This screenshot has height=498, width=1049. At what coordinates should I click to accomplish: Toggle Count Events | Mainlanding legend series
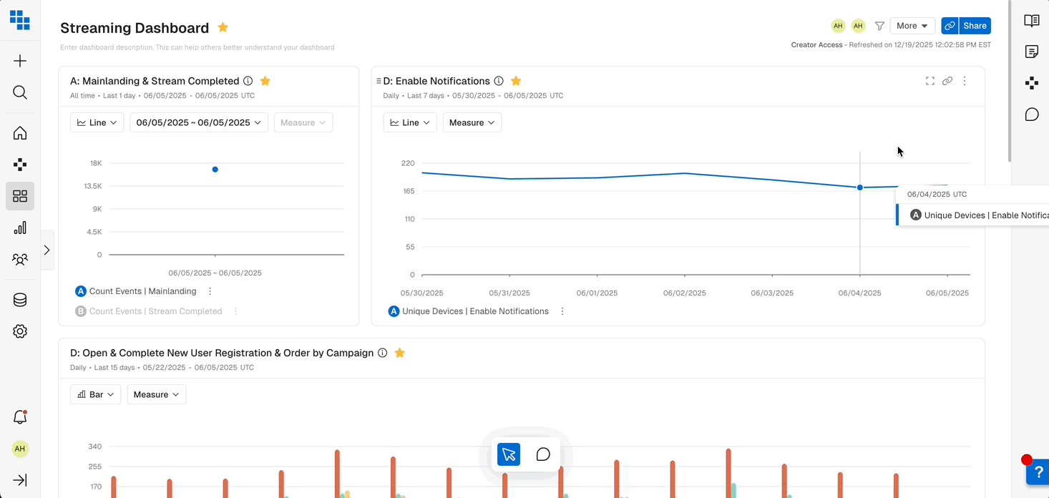pos(136,291)
